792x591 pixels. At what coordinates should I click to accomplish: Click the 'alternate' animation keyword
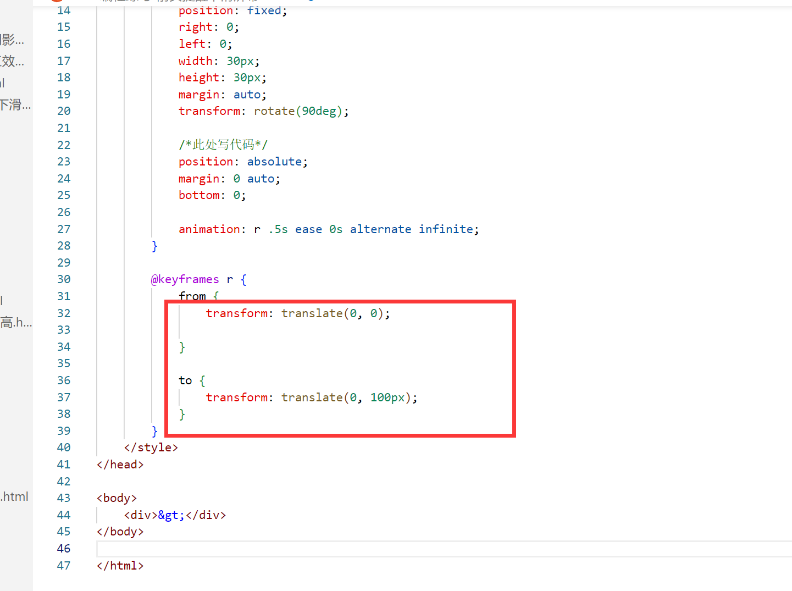380,229
